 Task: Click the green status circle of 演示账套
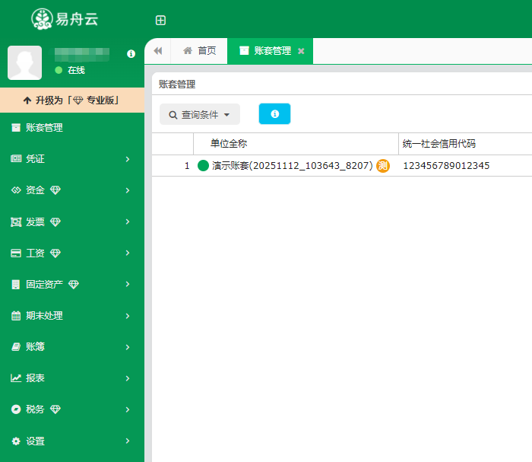click(203, 166)
